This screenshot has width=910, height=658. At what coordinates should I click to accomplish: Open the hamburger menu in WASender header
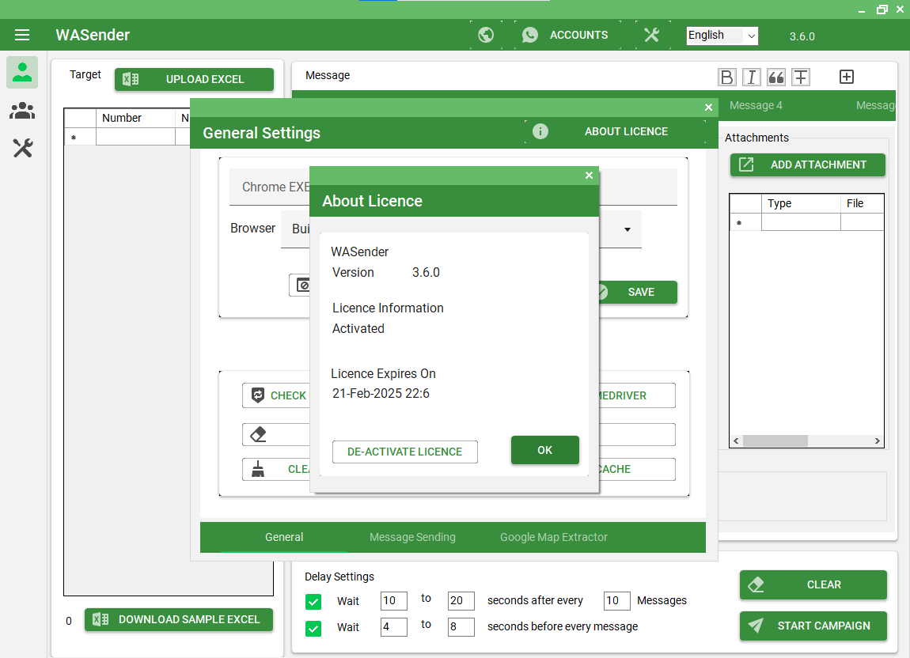pos(22,35)
